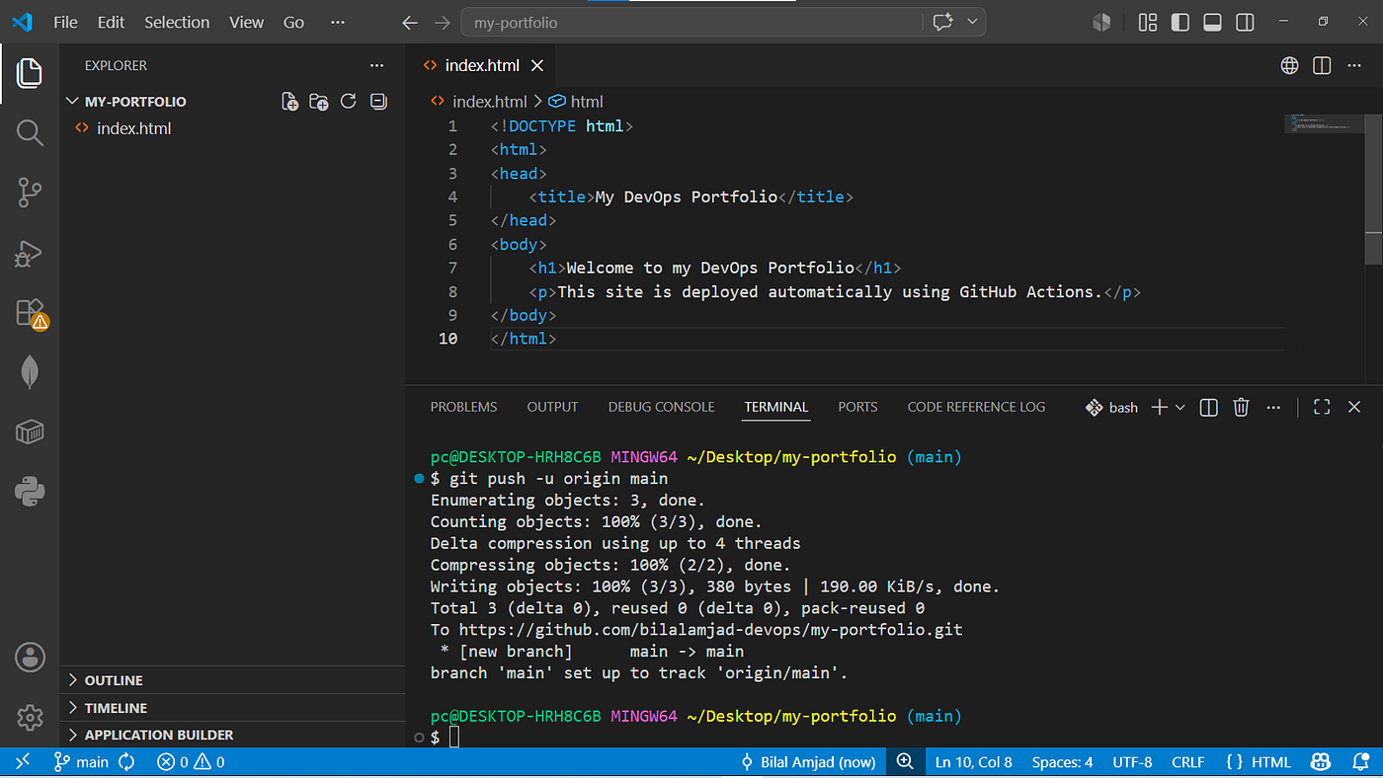The width and height of the screenshot is (1383, 778).
Task: Open the Run and Debug view
Action: pos(30,254)
